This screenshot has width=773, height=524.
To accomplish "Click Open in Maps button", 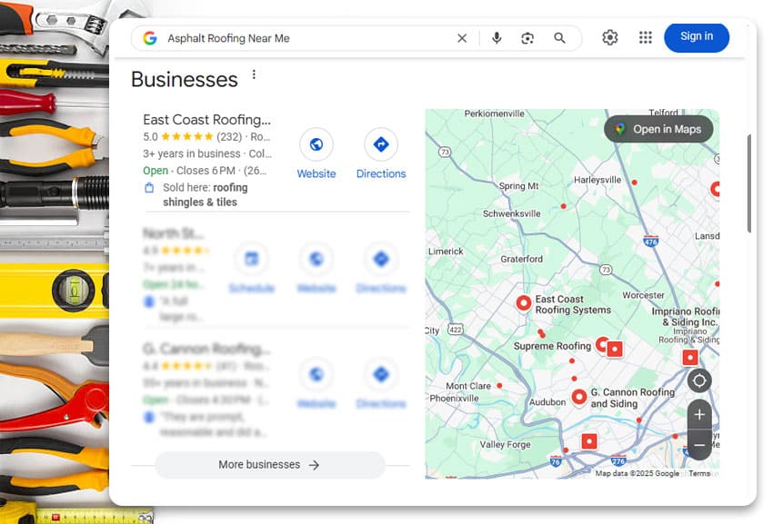I will 658,129.
